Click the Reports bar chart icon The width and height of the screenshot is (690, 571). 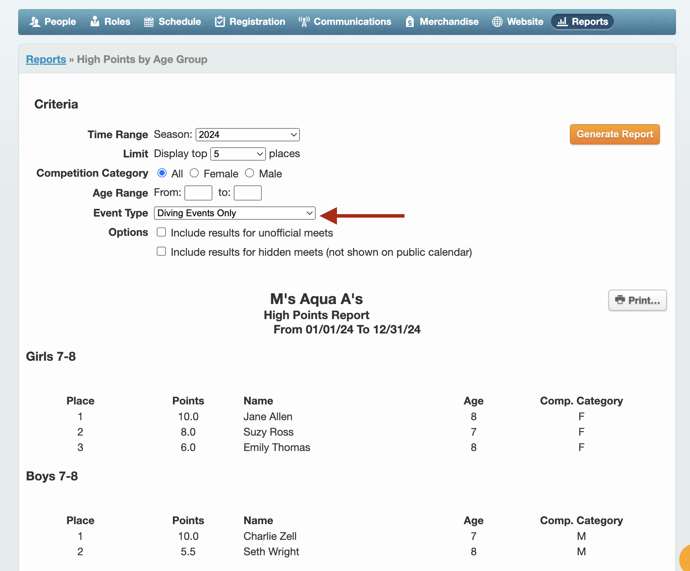point(562,22)
